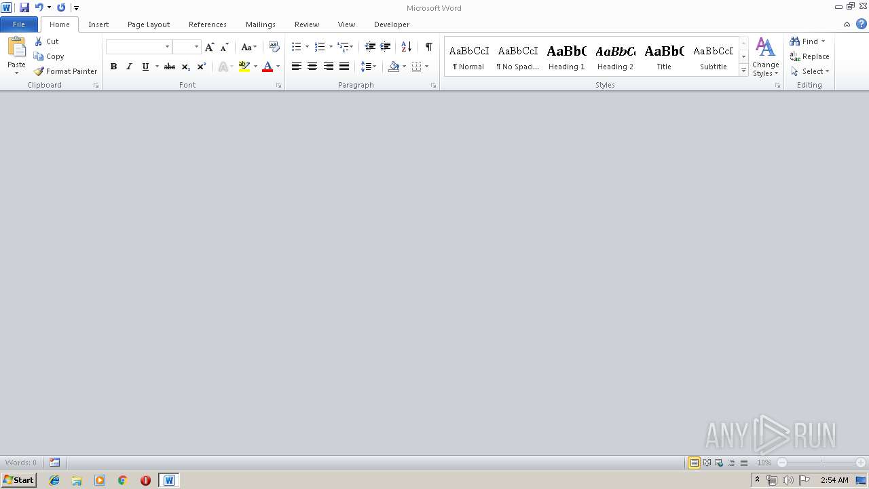This screenshot has height=489, width=869.
Task: Click the Subscript icon
Action: pos(186,67)
